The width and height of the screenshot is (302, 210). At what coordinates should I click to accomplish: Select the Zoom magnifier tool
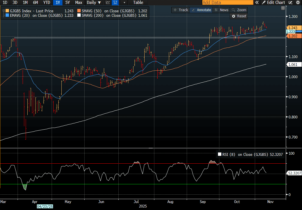(239, 10)
